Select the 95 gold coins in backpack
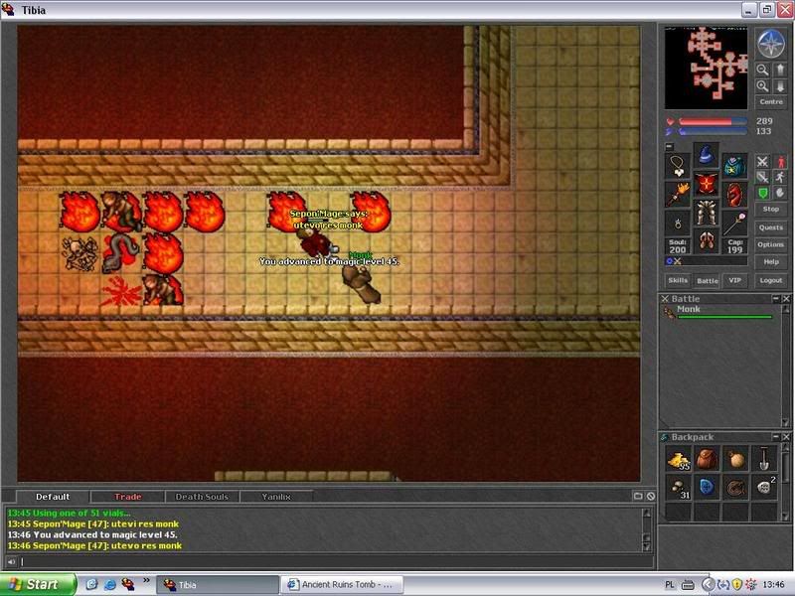The height and width of the screenshot is (596, 795). point(678,459)
